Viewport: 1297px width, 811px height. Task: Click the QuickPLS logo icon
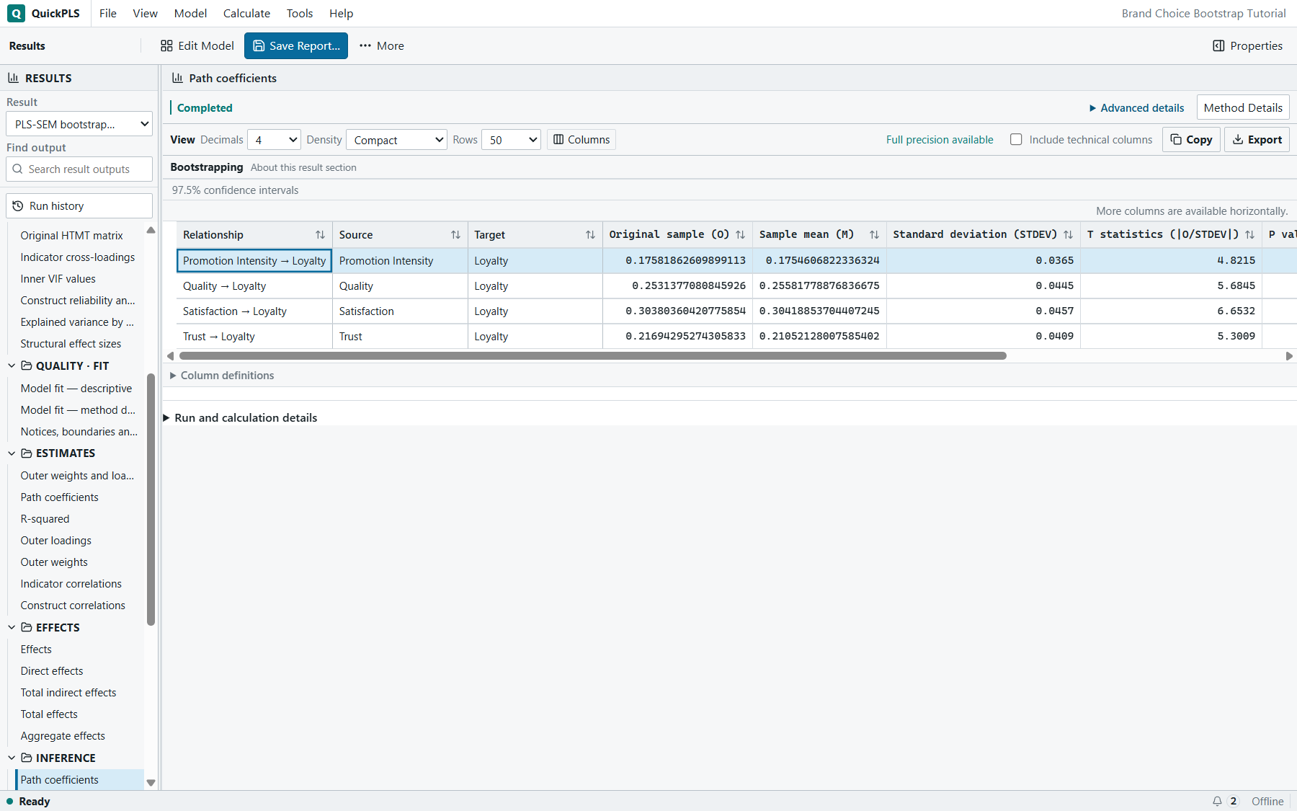16,13
